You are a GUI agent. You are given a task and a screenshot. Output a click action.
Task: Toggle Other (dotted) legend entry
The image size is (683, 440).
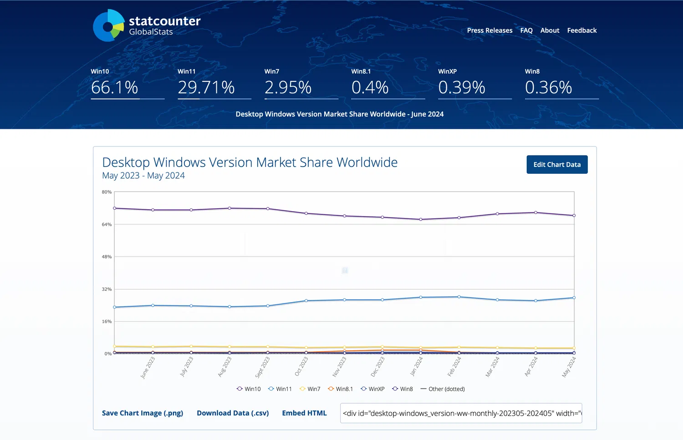(x=442, y=389)
